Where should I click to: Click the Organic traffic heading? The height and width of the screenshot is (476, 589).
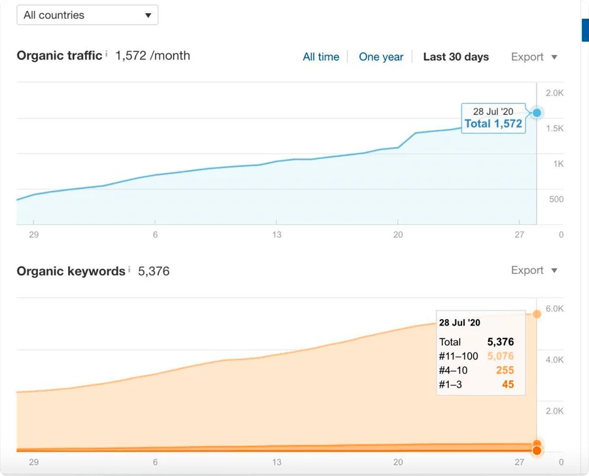pos(60,56)
